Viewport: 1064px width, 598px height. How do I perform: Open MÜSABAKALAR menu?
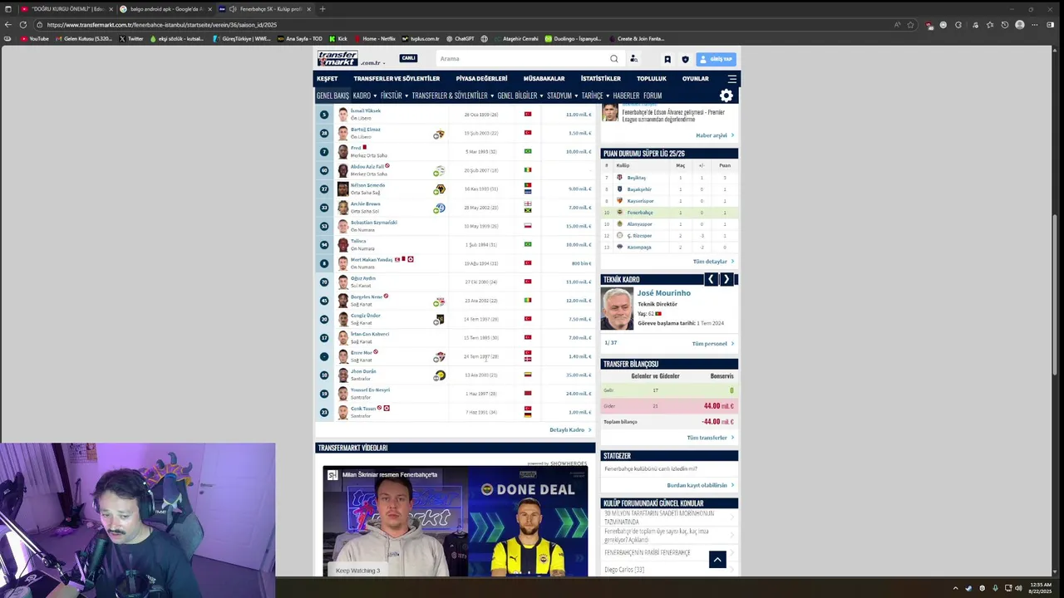tap(544, 79)
